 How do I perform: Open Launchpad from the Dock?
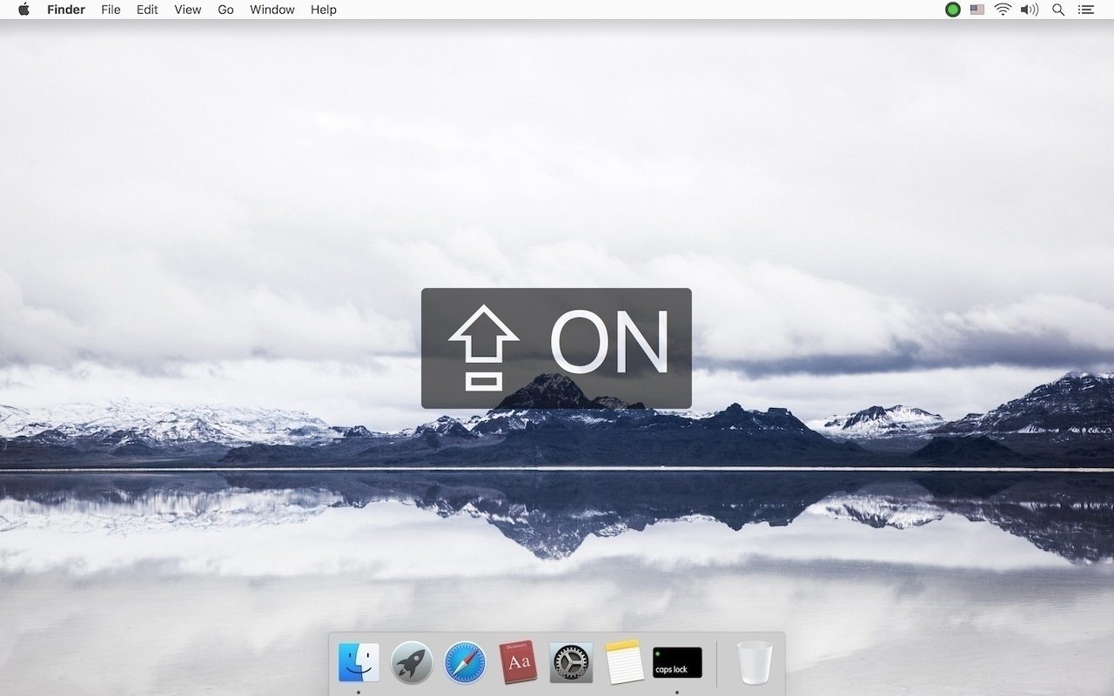pyautogui.click(x=411, y=662)
